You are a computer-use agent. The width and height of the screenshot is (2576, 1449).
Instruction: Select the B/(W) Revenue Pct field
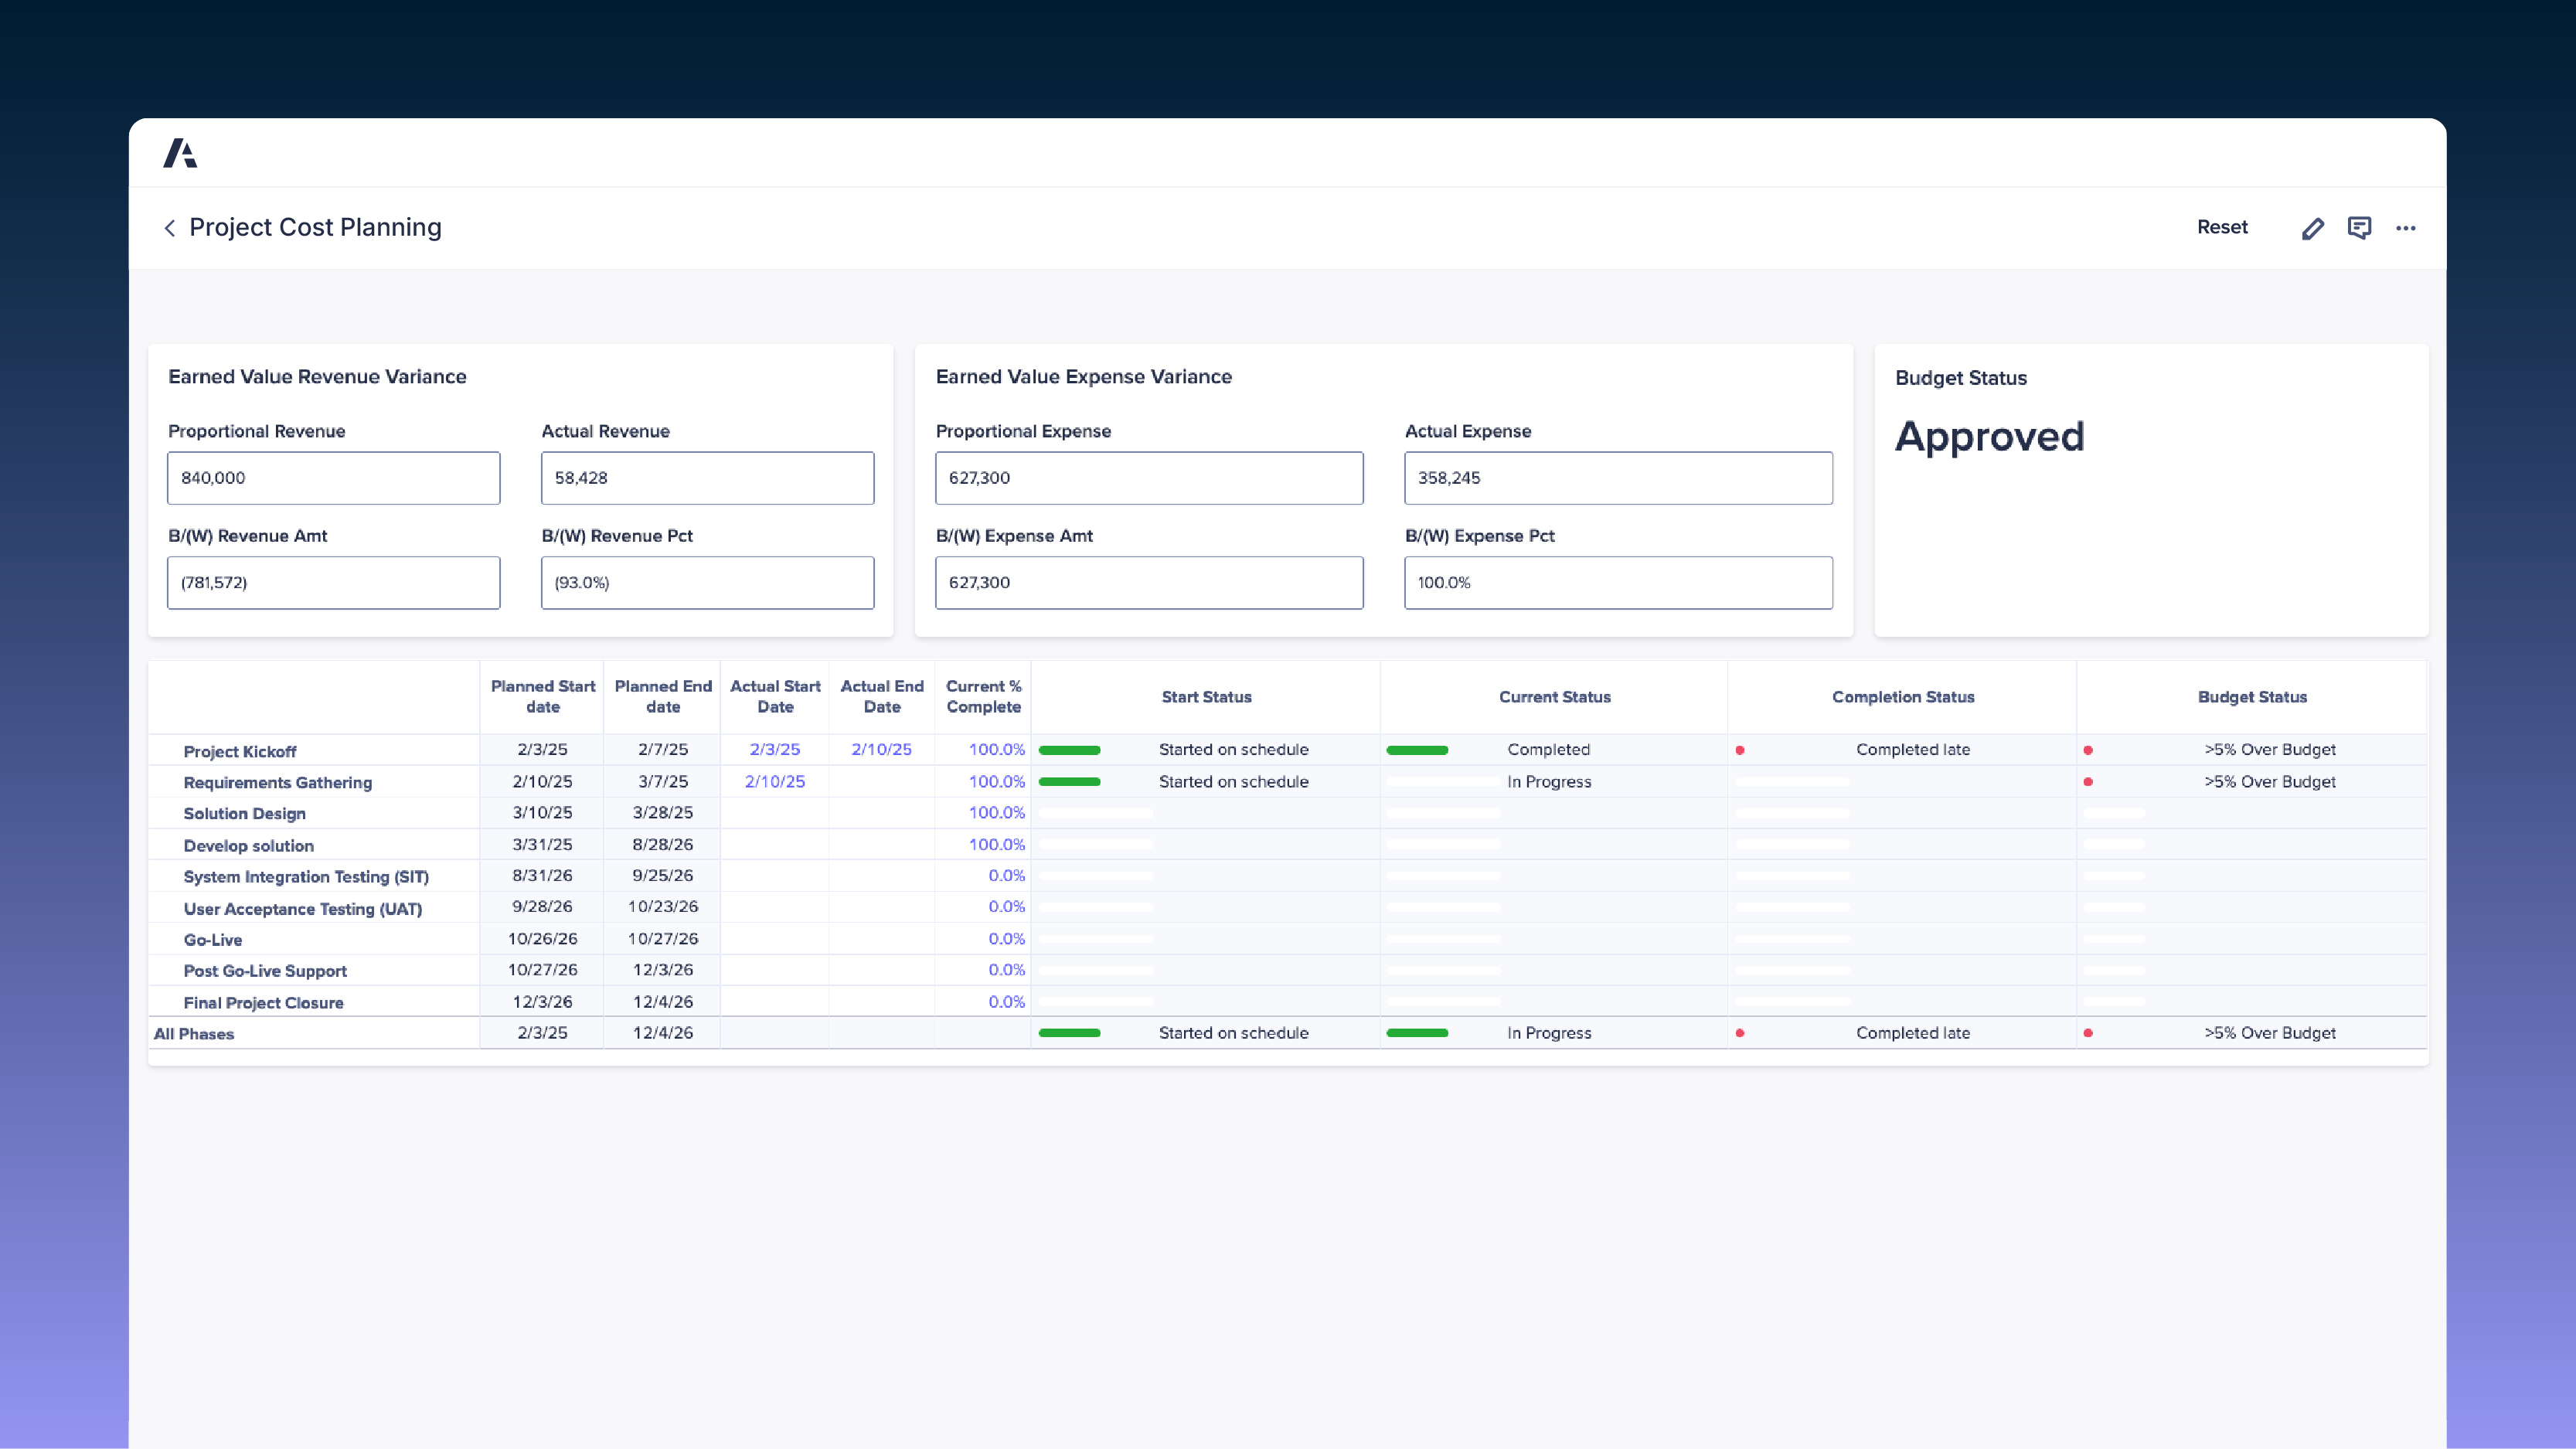[707, 583]
